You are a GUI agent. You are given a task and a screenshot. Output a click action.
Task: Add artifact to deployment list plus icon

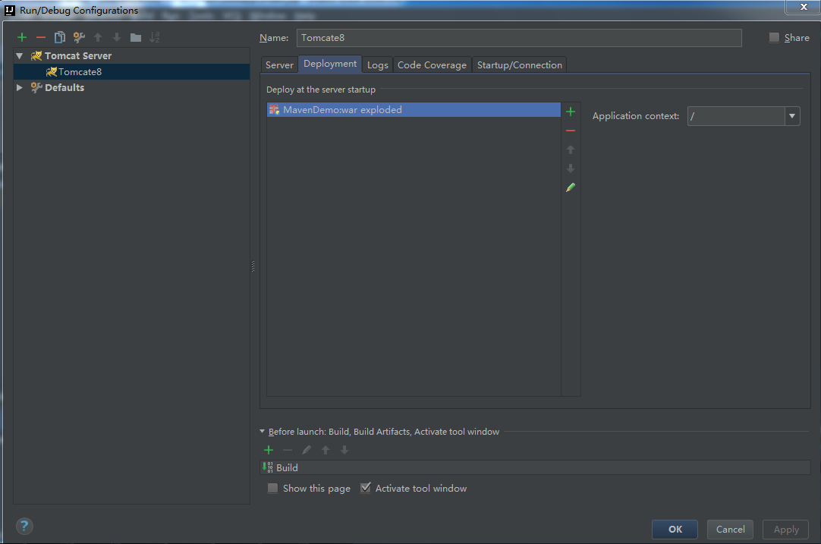click(571, 112)
